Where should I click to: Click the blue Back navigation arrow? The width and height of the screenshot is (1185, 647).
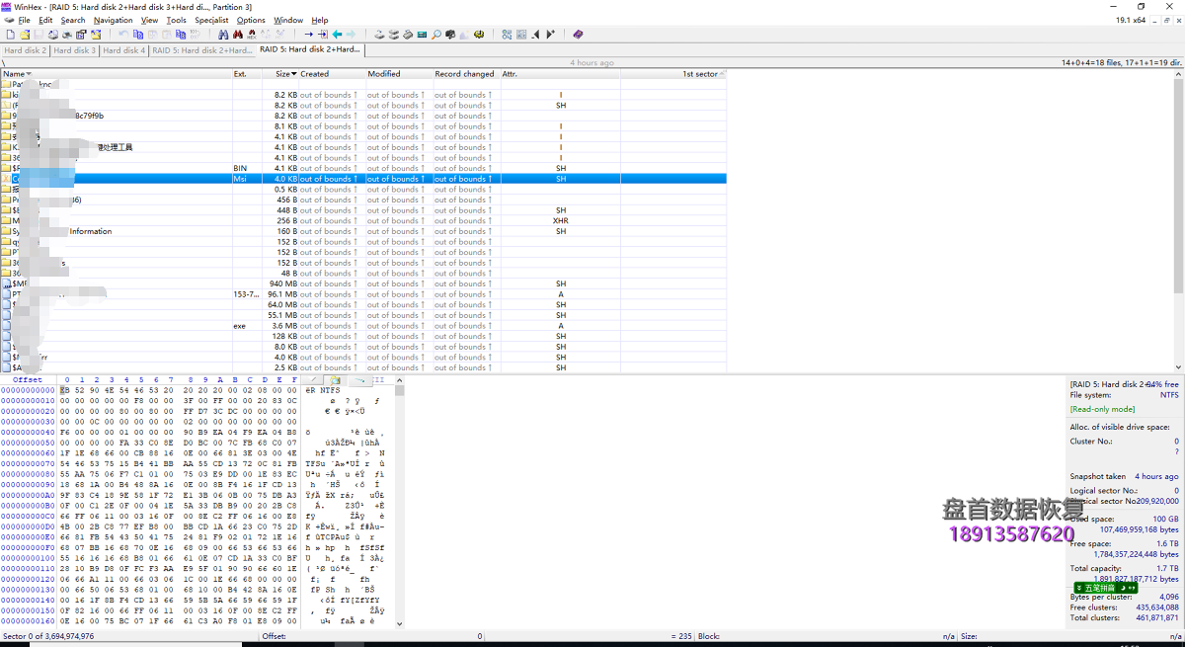pos(337,35)
